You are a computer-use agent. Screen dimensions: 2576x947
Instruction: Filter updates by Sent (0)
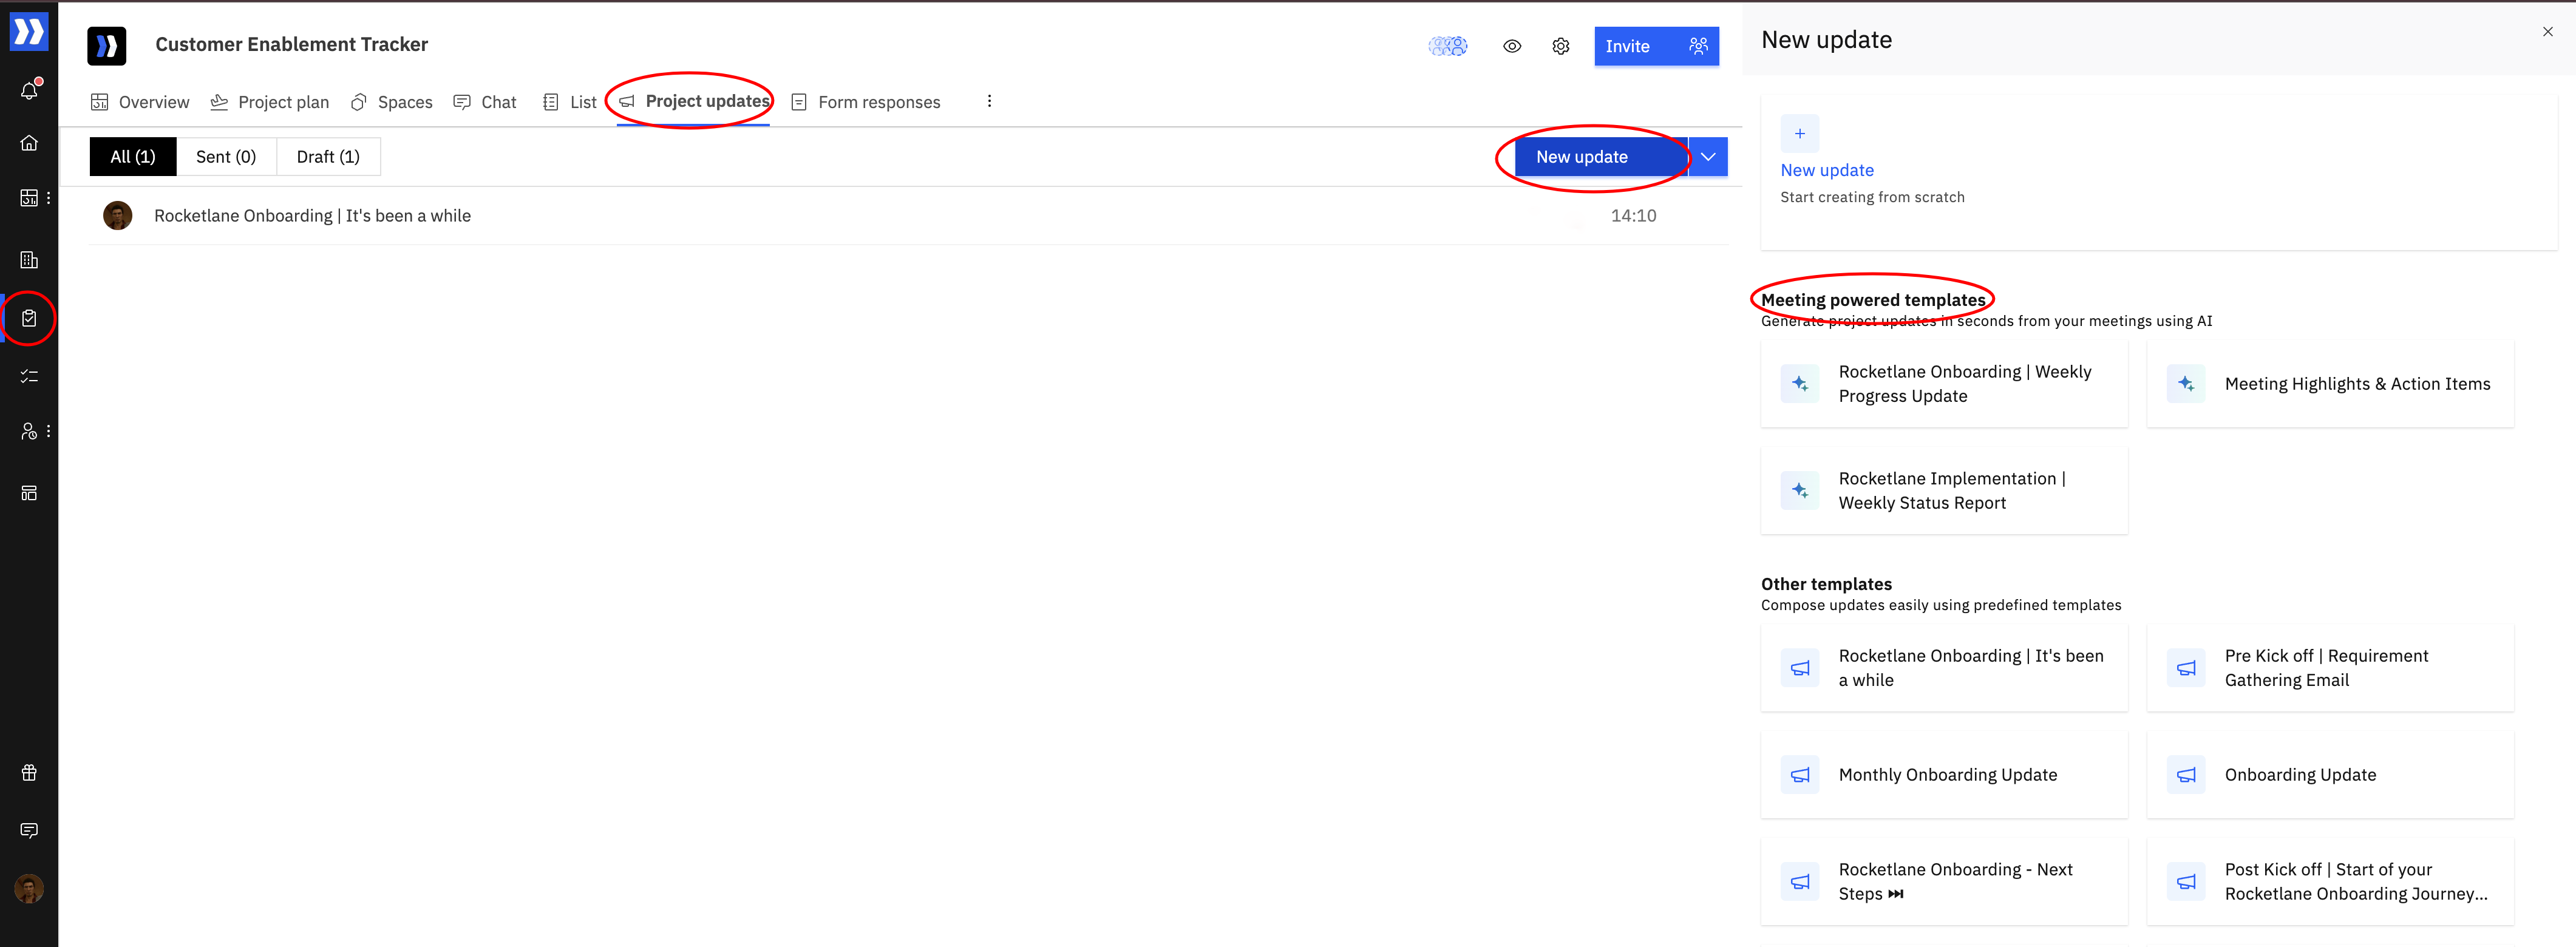tap(226, 157)
